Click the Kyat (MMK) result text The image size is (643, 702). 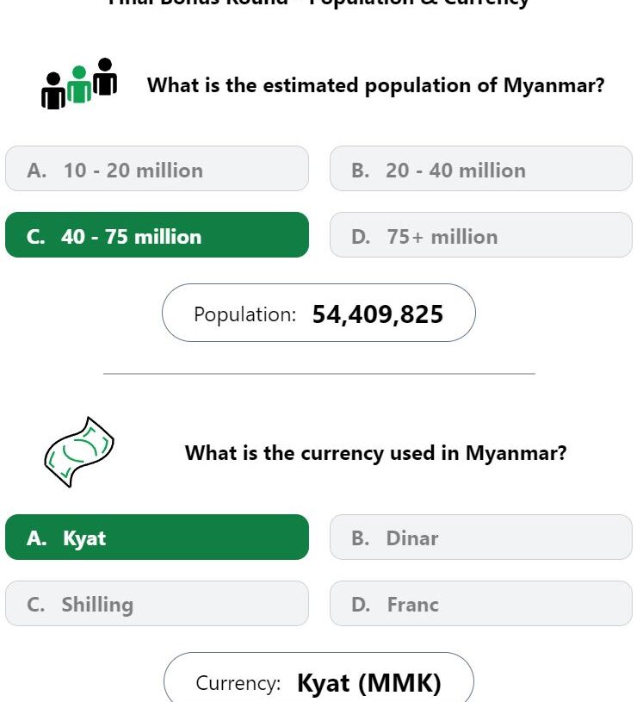point(368,683)
